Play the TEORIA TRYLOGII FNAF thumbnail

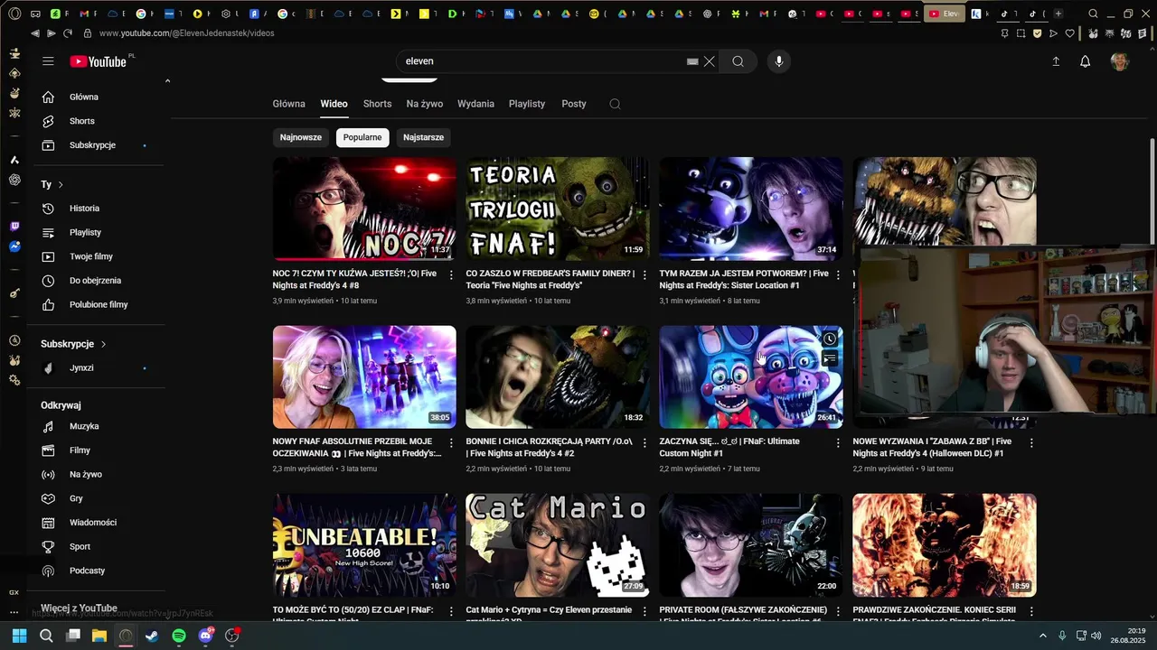point(558,209)
